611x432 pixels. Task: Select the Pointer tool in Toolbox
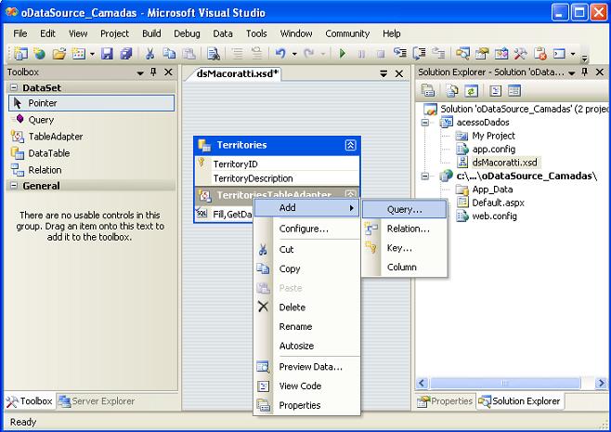click(91, 103)
